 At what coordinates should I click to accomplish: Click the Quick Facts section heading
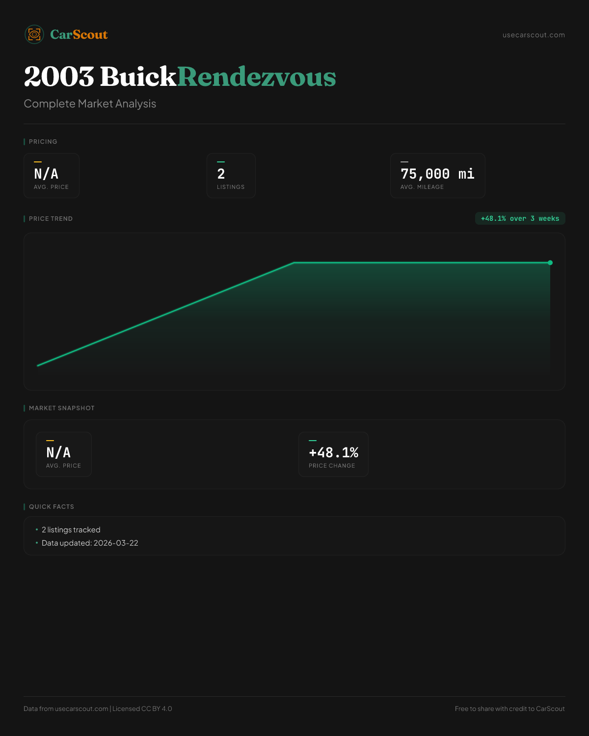coord(52,507)
